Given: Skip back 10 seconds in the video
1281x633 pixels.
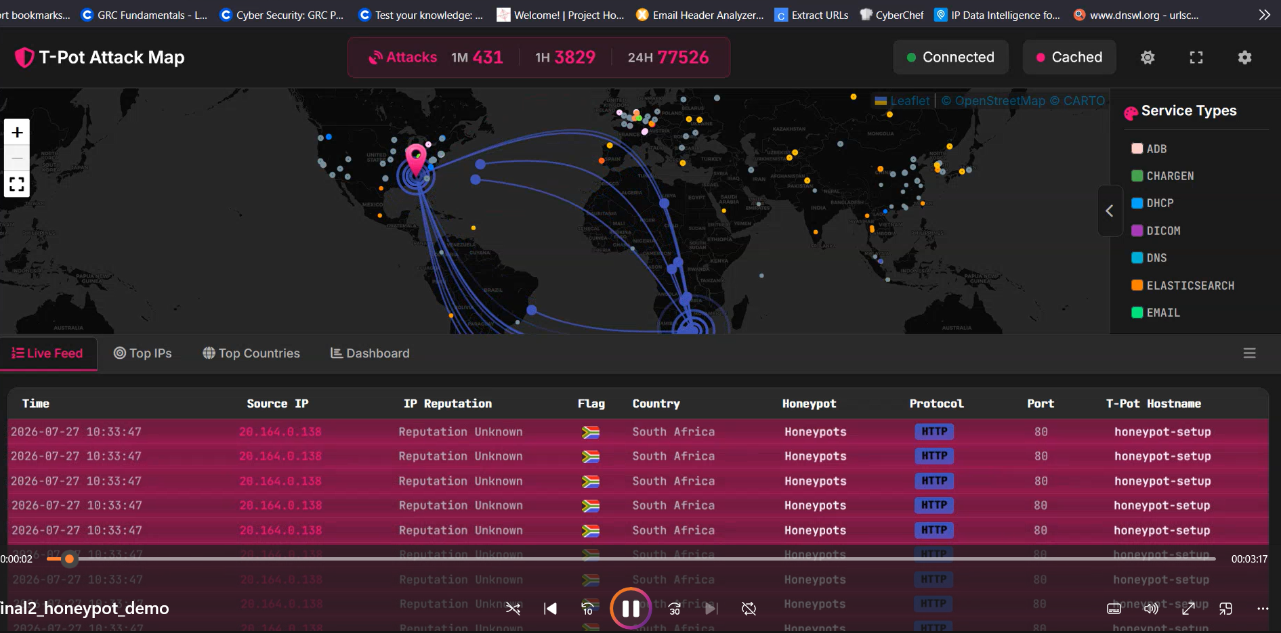Looking at the screenshot, I should pyautogui.click(x=588, y=609).
